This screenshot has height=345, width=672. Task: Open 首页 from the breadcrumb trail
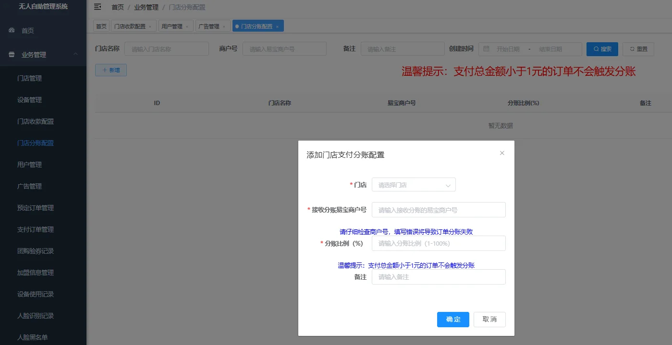coord(117,7)
